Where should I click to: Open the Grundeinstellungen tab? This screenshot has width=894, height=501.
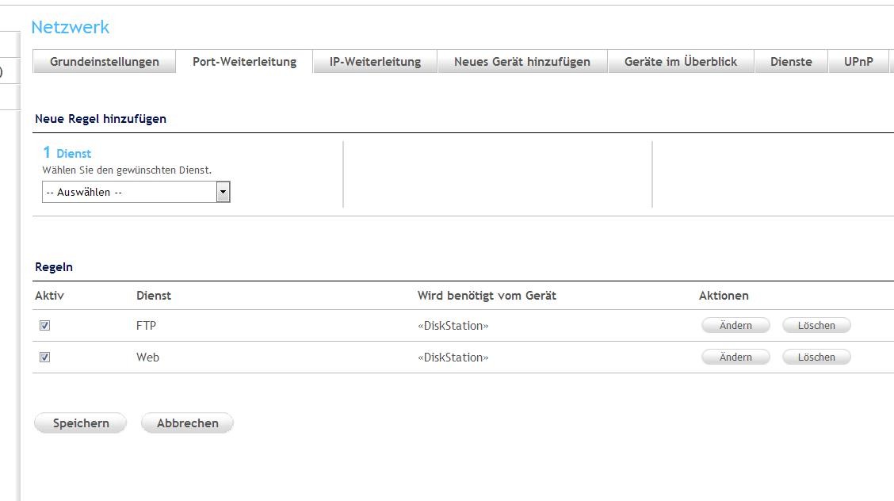[x=104, y=62]
